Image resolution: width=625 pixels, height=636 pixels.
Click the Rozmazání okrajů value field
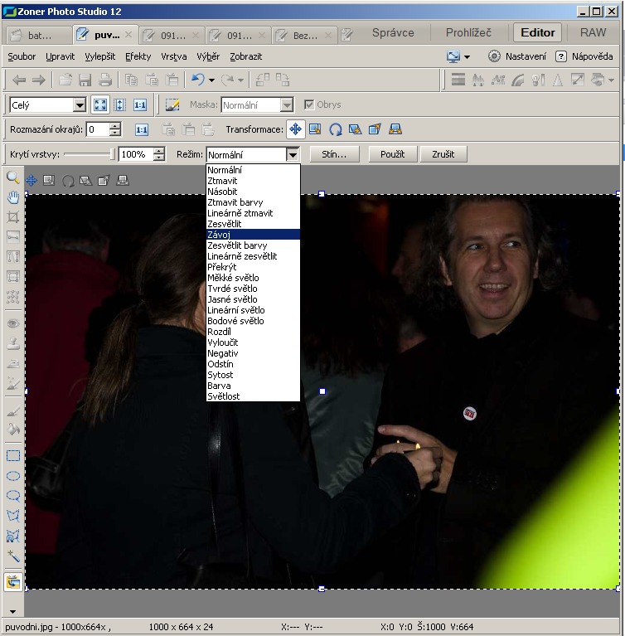coord(98,129)
